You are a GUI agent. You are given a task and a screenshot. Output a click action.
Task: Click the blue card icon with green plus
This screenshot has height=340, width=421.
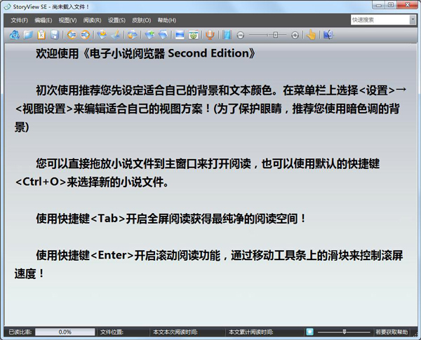pyautogui.click(x=149, y=35)
